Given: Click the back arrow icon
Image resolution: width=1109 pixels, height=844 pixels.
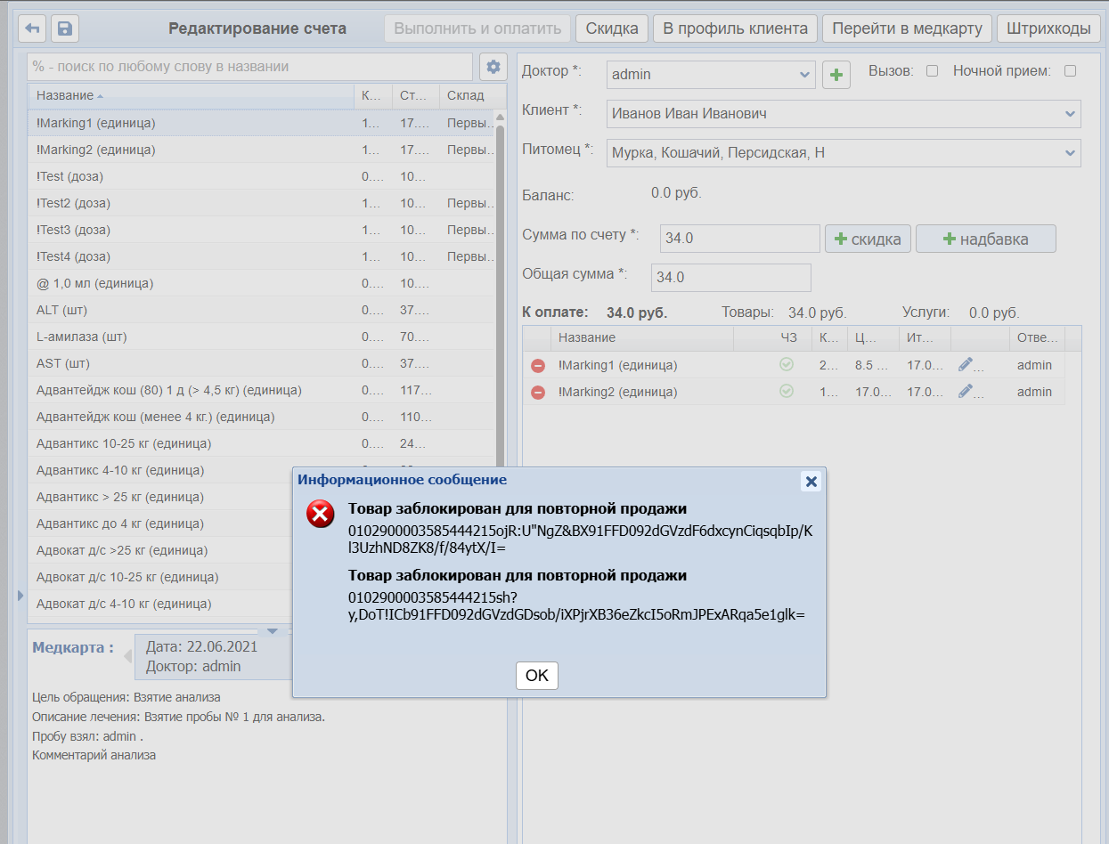Looking at the screenshot, I should point(33,28).
